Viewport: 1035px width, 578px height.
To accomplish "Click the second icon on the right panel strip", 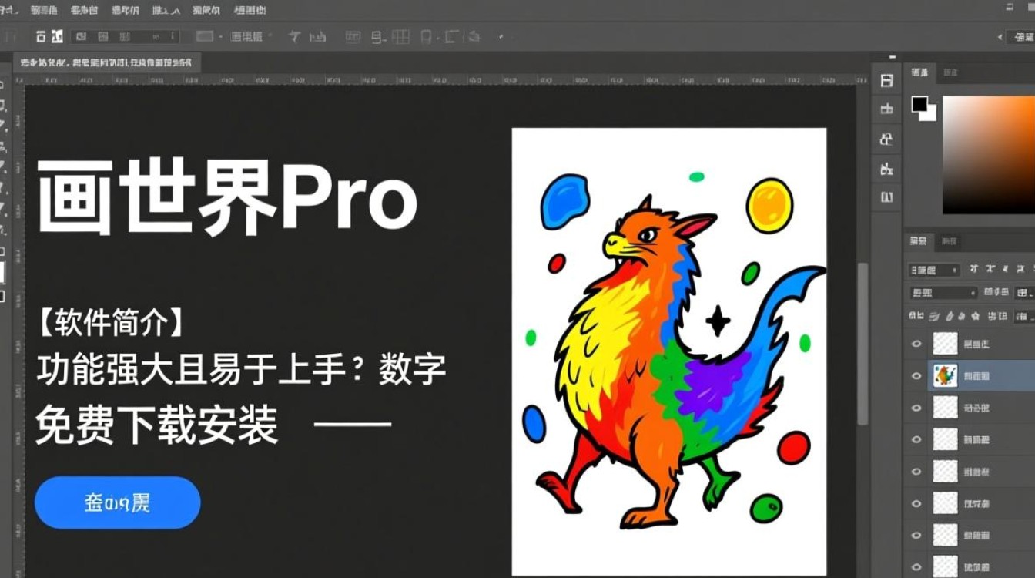I will click(x=886, y=109).
